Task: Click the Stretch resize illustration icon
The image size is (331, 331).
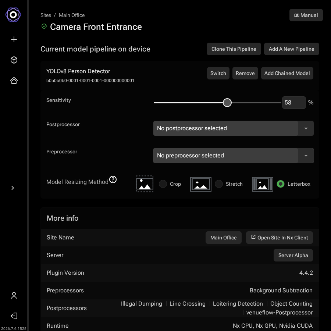Action: [201, 184]
